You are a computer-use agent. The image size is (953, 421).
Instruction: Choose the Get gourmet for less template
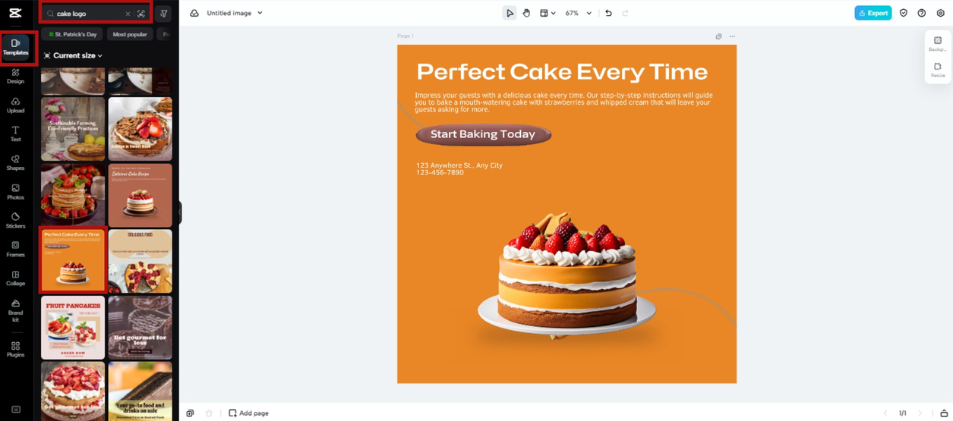tap(140, 327)
